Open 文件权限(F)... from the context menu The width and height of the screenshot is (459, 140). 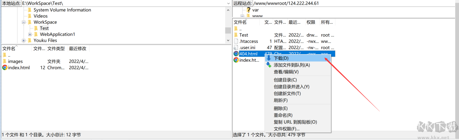point(297,129)
